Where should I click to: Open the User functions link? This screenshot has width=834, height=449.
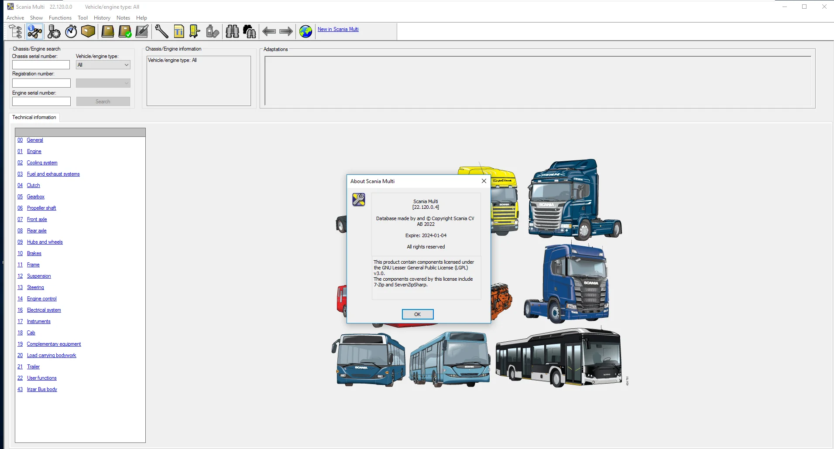[x=41, y=378]
